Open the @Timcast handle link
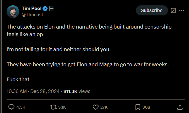 pyautogui.click(x=32, y=15)
